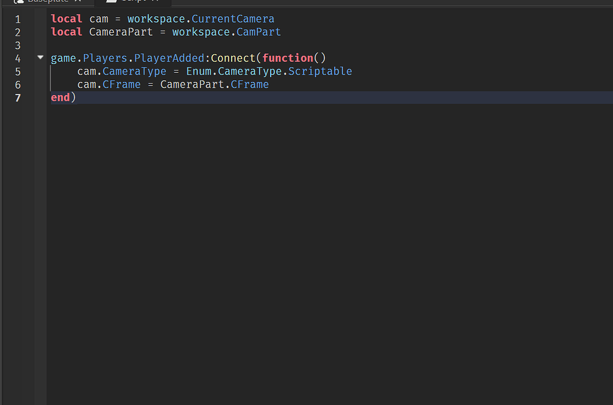Click the empty line 3 number

click(17, 45)
